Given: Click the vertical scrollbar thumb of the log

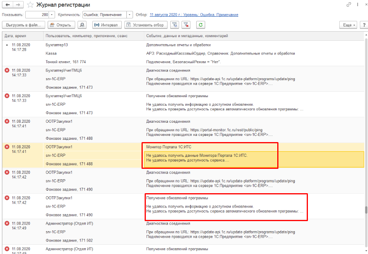Looking at the screenshot, I should tap(366, 210).
